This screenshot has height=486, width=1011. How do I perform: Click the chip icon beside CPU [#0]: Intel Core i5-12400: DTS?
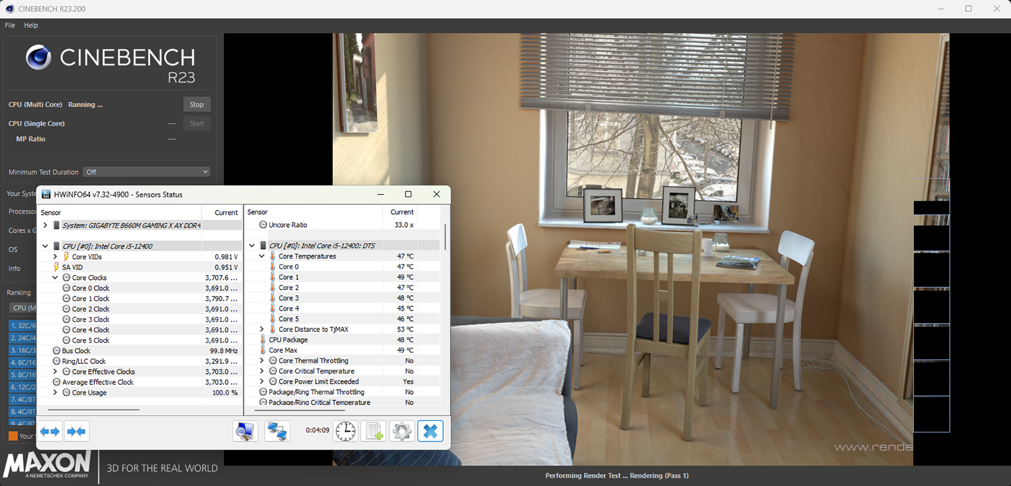pos(263,246)
